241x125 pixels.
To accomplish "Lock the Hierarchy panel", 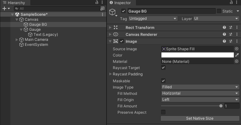I will 97,2.
